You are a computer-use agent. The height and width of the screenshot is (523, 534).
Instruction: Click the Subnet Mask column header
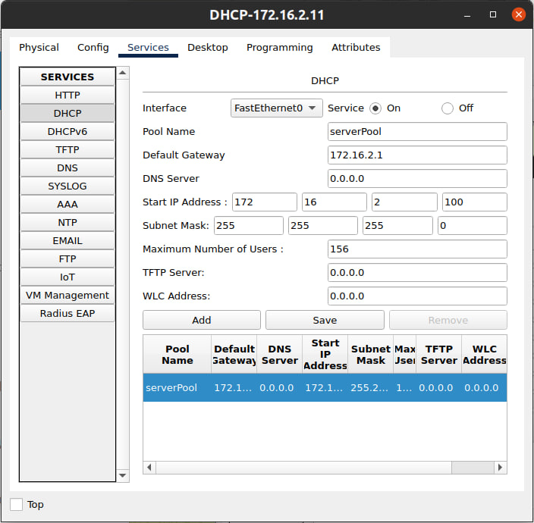(370, 354)
